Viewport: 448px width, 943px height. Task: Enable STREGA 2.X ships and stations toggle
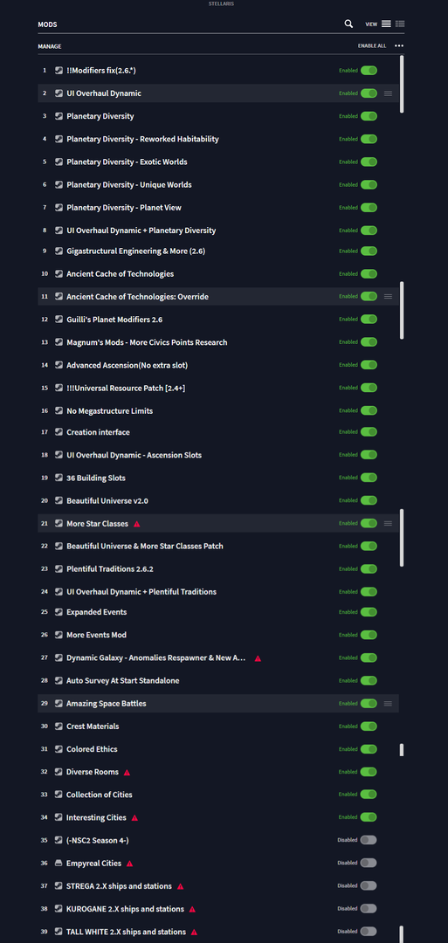(369, 886)
